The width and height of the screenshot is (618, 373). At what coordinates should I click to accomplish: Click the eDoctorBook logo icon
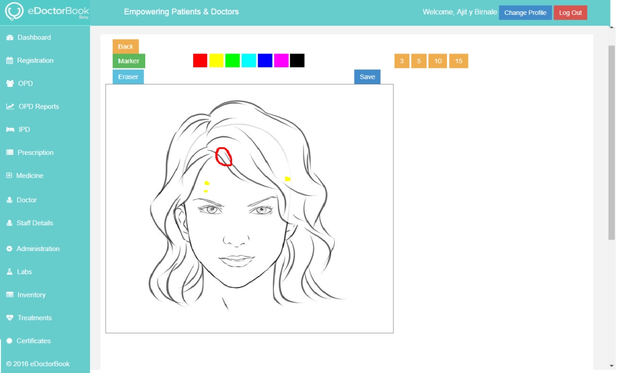(14, 12)
